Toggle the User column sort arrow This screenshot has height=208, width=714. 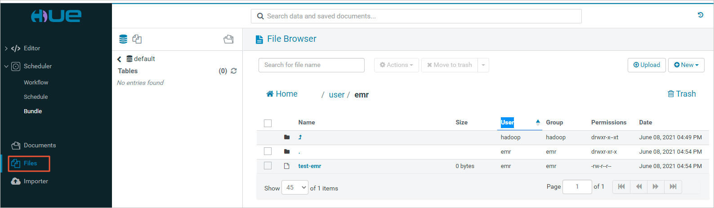point(538,122)
